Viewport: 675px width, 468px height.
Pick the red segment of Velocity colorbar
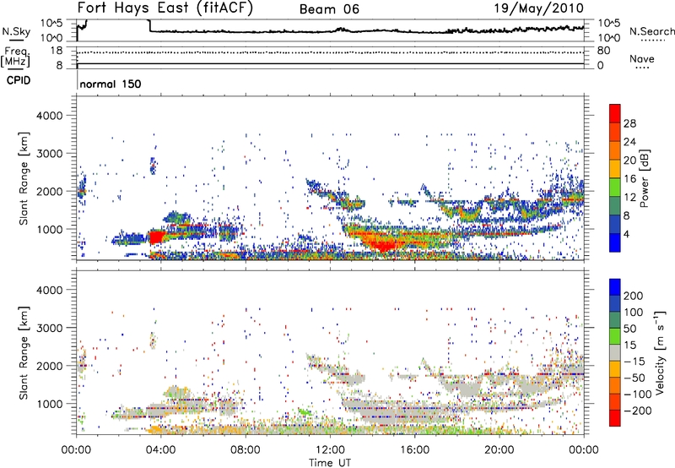(x=615, y=418)
